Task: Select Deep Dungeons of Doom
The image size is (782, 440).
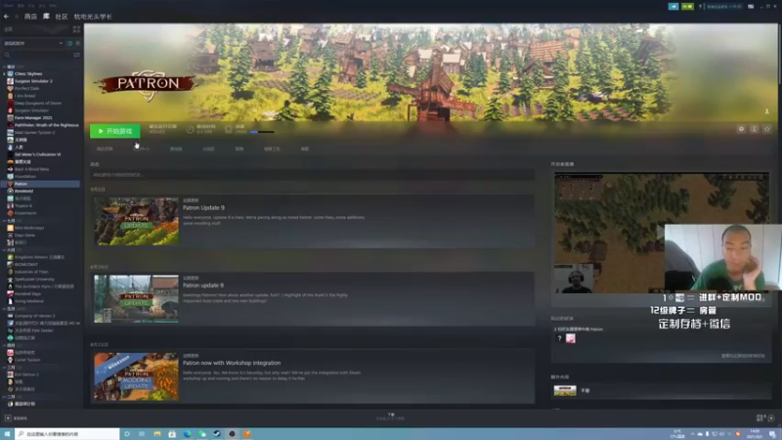Action: pyautogui.click(x=37, y=104)
